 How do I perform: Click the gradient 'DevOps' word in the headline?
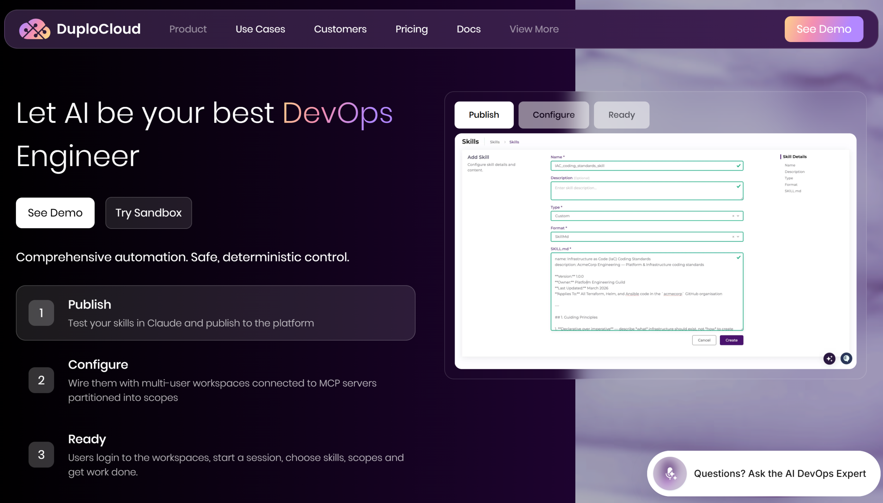[x=338, y=114]
